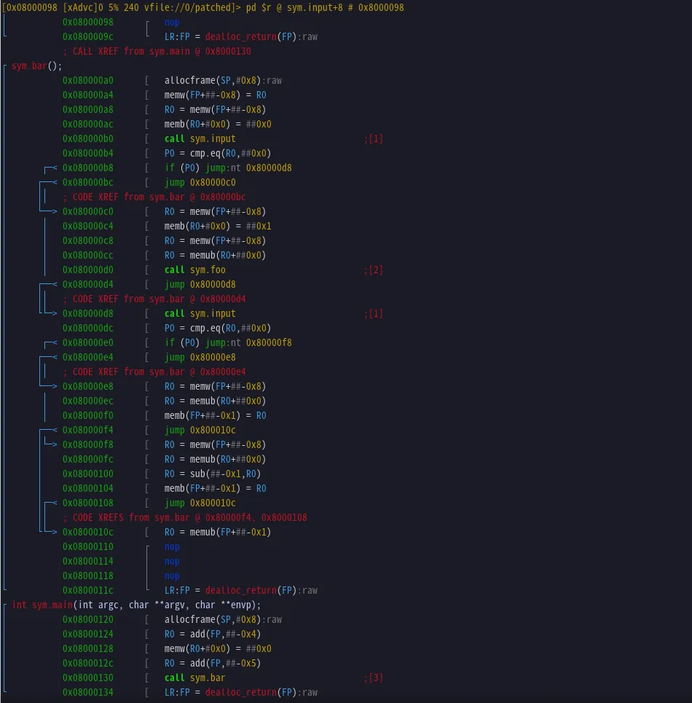Screen dimensions: 692x703
Task: Click the call sym.foo instruction
Action: pyautogui.click(x=194, y=270)
